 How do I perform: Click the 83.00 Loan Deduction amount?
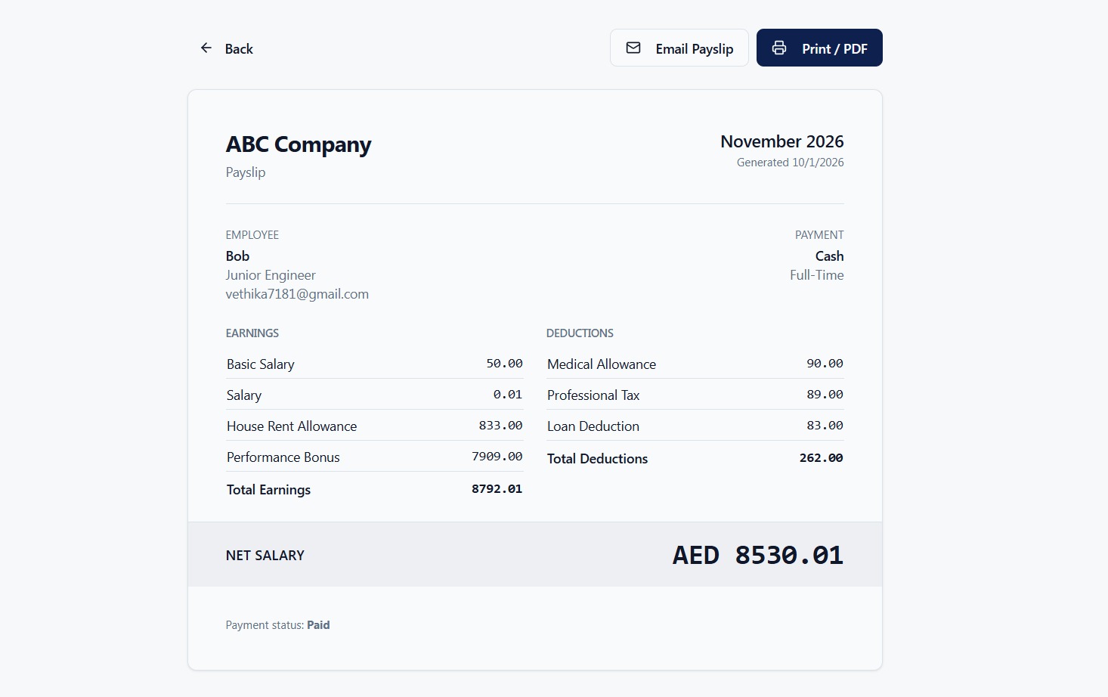pyautogui.click(x=825, y=426)
